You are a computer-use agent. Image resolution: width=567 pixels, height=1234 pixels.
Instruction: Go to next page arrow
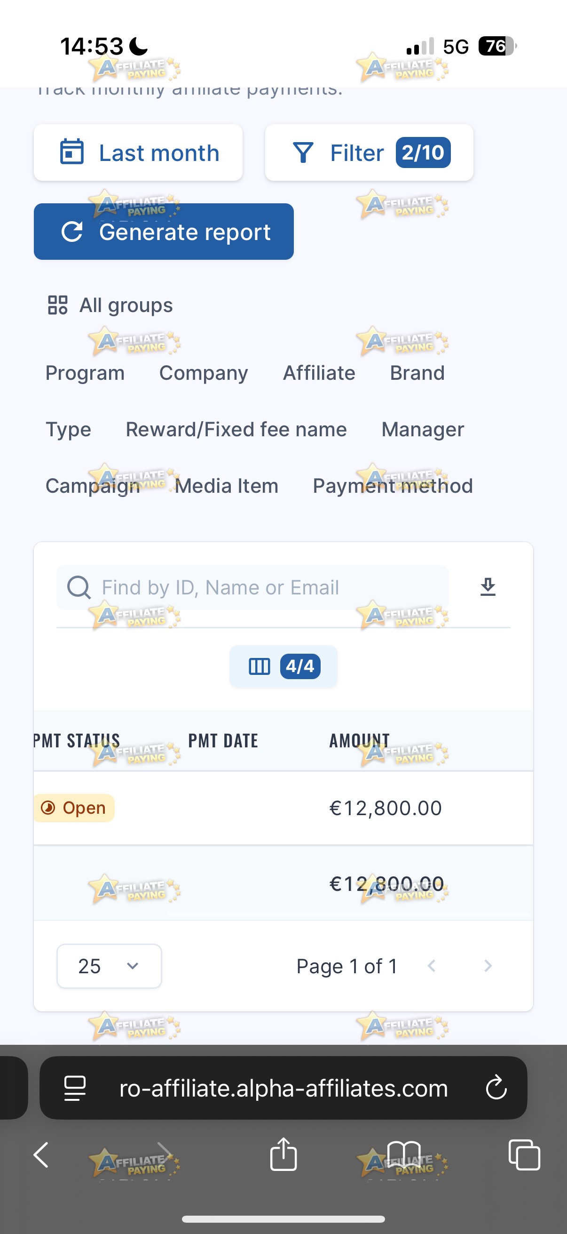pyautogui.click(x=488, y=966)
